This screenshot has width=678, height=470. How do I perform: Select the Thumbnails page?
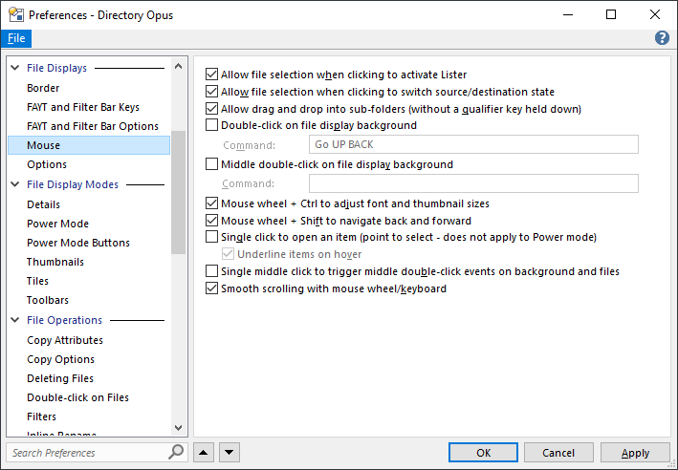pos(55,262)
